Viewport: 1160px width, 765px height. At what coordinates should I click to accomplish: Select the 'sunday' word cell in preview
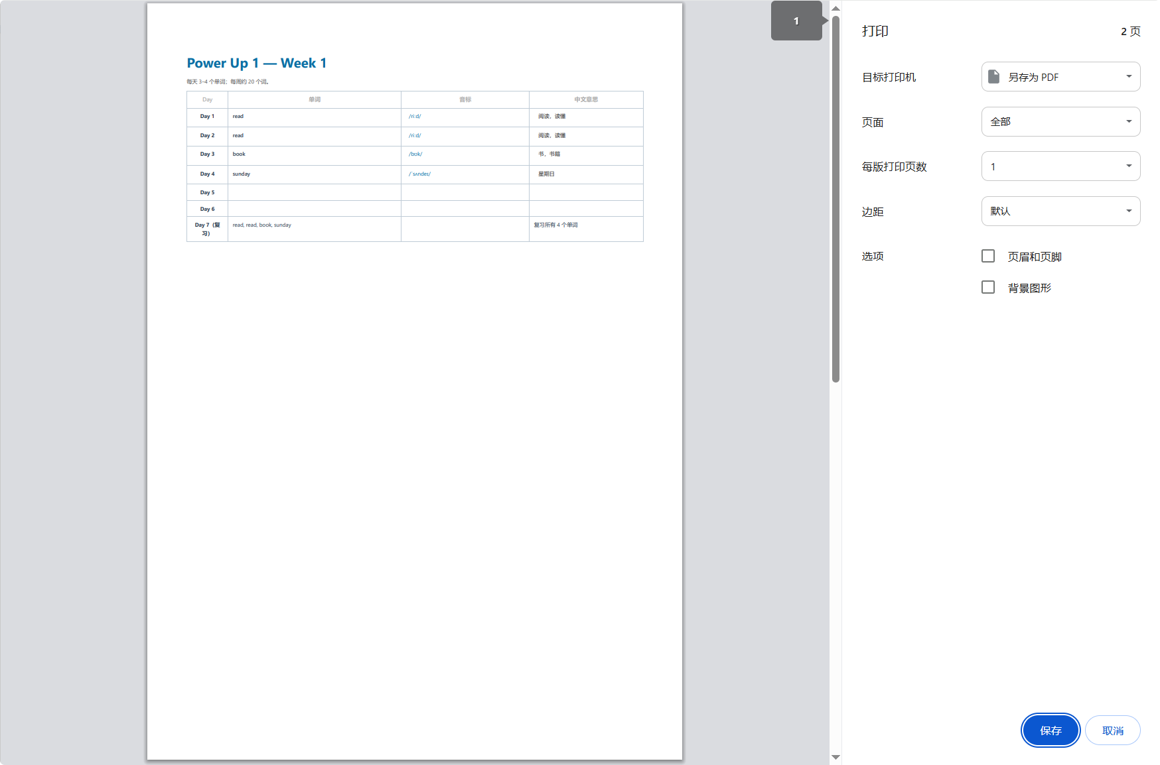(x=242, y=174)
